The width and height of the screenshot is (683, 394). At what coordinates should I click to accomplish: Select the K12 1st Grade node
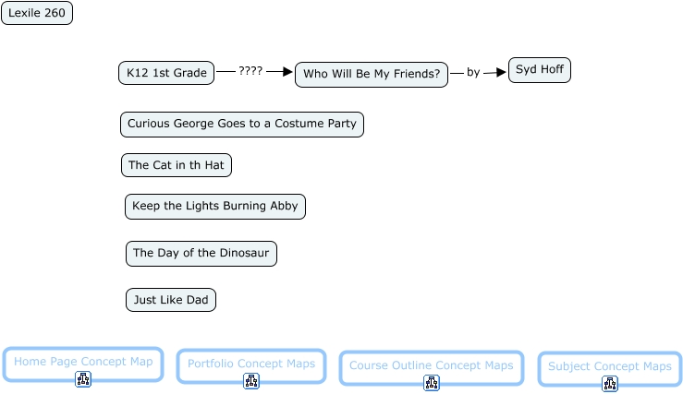[166, 73]
